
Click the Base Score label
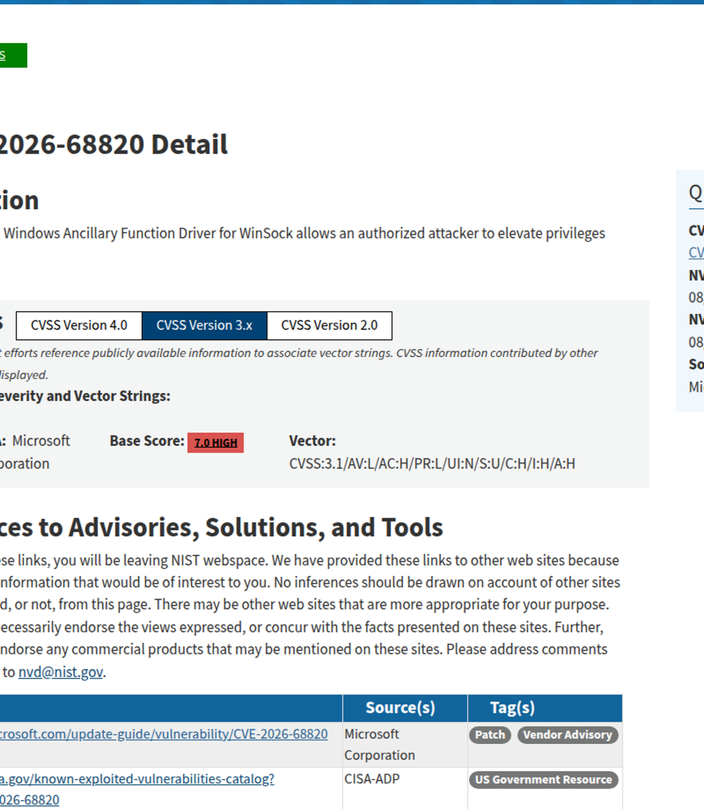(147, 441)
